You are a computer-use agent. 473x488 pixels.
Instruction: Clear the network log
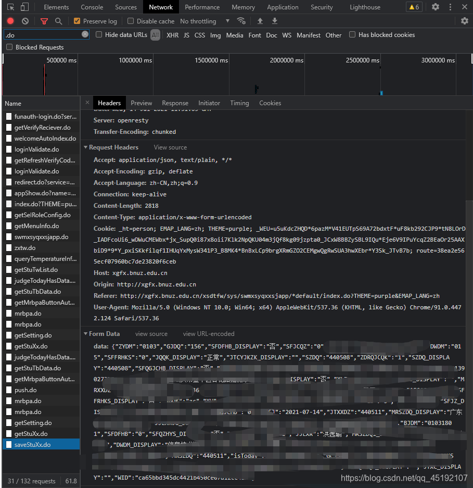[x=25, y=21]
